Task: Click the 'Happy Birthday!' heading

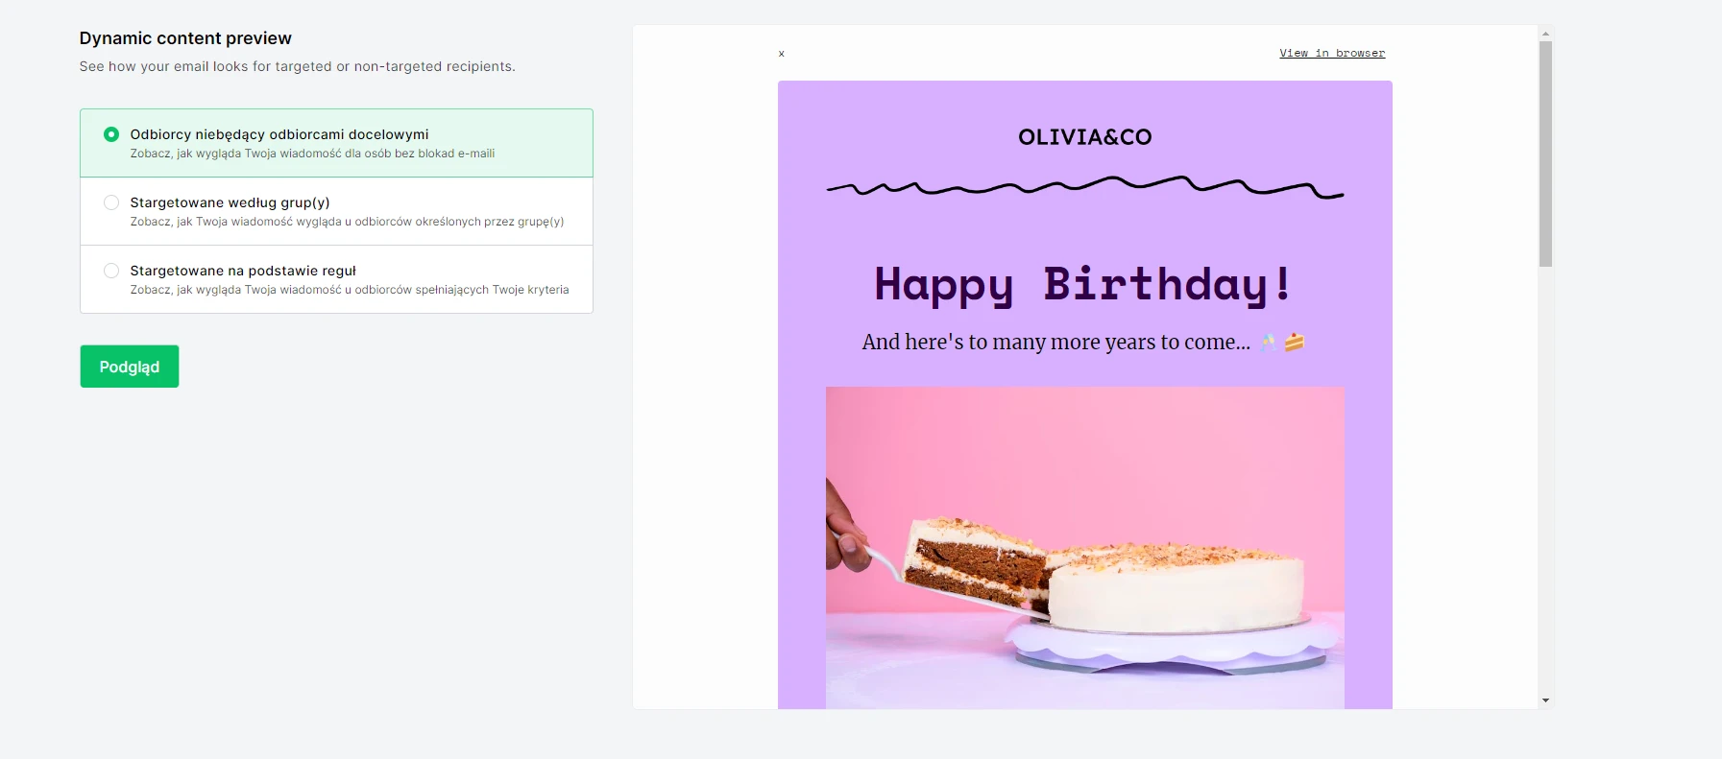Action: pos(1082,284)
